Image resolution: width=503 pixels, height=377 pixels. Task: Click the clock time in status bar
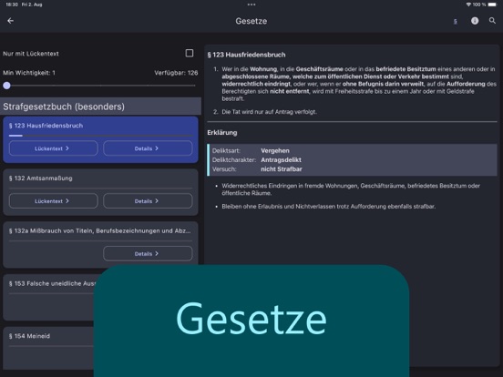[x=12, y=5]
